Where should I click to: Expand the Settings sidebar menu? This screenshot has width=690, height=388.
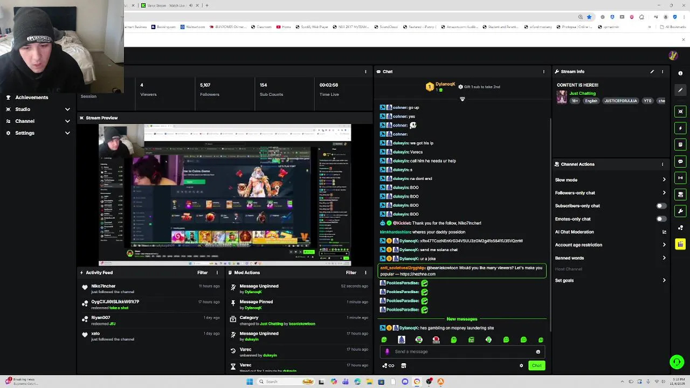pyautogui.click(x=38, y=133)
